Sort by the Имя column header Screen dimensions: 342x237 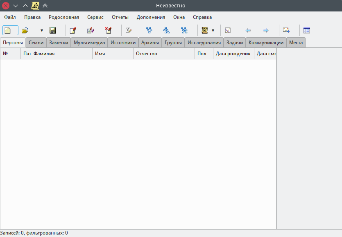[x=113, y=54]
